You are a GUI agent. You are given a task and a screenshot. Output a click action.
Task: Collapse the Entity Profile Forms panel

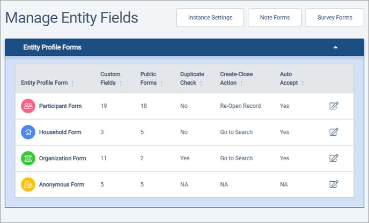pos(335,47)
